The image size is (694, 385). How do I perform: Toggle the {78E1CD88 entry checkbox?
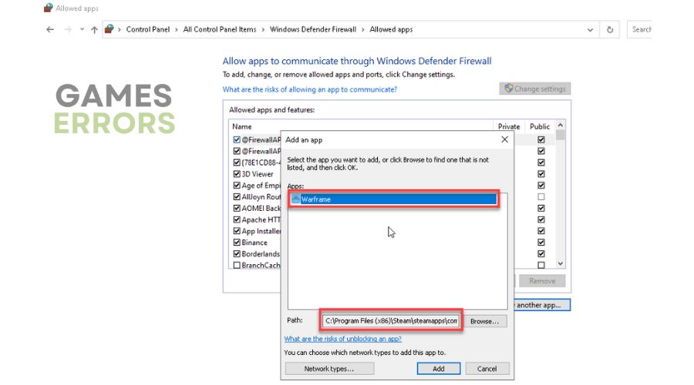pyautogui.click(x=237, y=162)
